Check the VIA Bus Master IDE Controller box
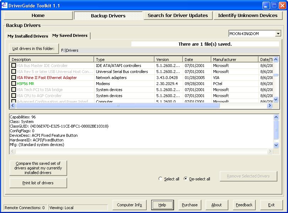Viewport: 288px width, 213px height. click(13, 66)
